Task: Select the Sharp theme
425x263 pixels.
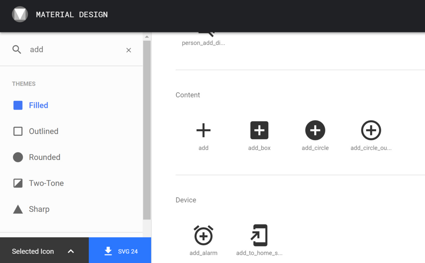Action: (31, 209)
